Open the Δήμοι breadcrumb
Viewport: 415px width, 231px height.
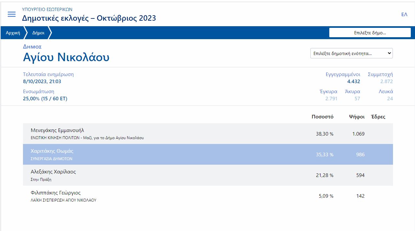click(38, 33)
